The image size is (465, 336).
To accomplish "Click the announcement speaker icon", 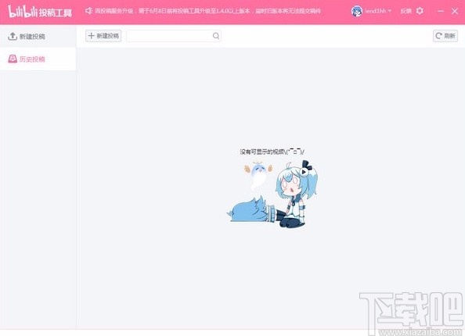I will (x=88, y=11).
